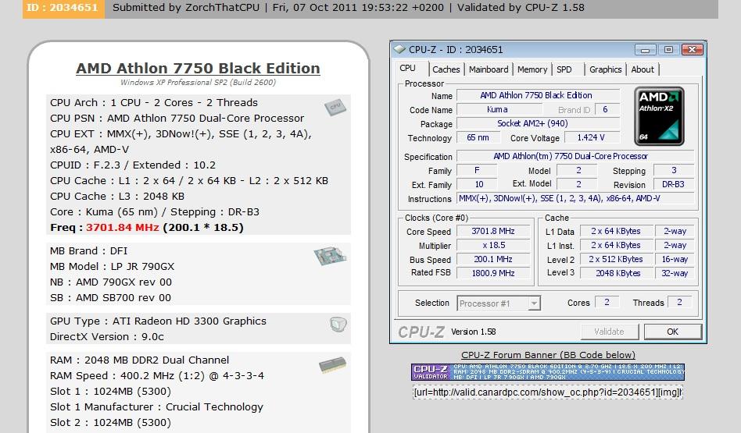This screenshot has width=741, height=433.
Task: Click the Name field showing AMD Athlon 7750 Black Edition
Action: tap(539, 95)
